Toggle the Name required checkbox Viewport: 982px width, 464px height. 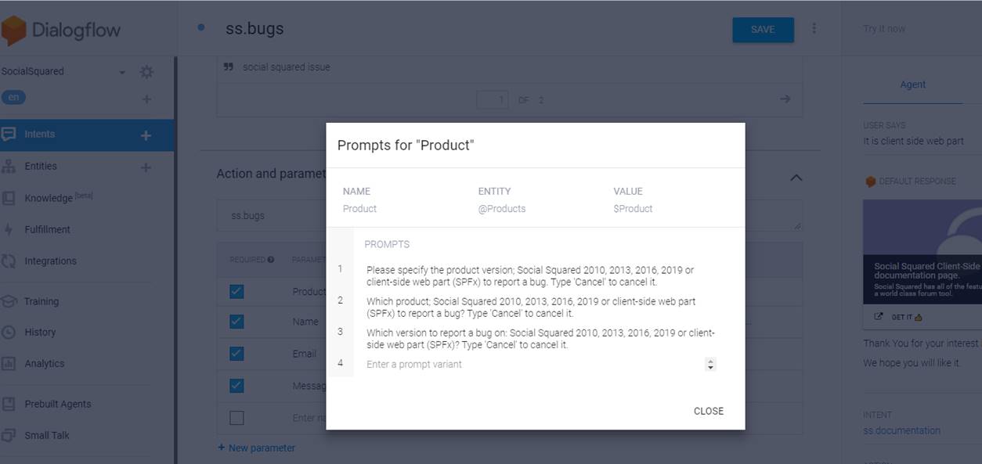236,322
